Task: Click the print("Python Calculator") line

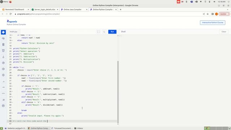Action: (26, 48)
